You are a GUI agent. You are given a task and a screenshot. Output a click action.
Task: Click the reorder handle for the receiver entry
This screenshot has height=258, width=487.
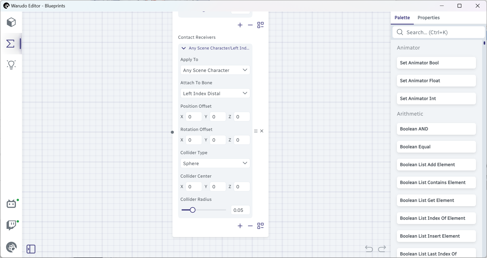pyautogui.click(x=256, y=131)
